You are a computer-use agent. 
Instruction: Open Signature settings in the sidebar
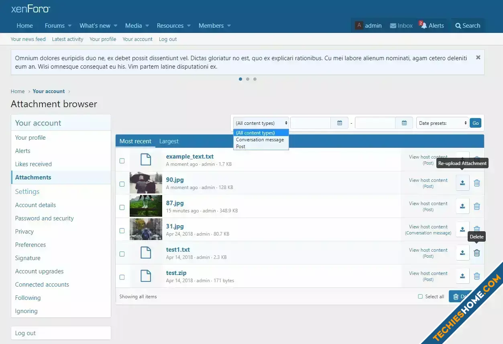coord(28,258)
